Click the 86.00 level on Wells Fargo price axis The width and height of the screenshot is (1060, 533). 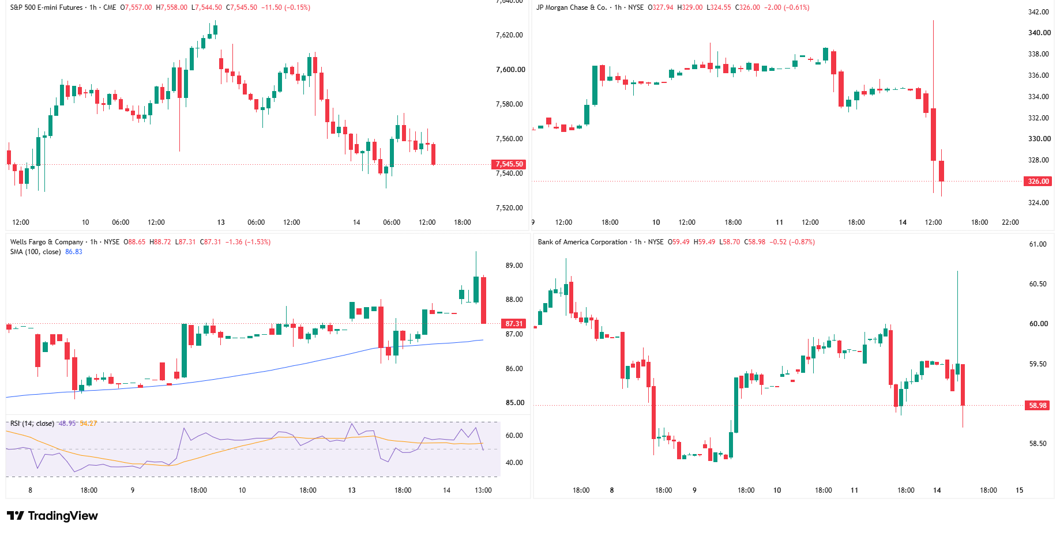coord(514,369)
